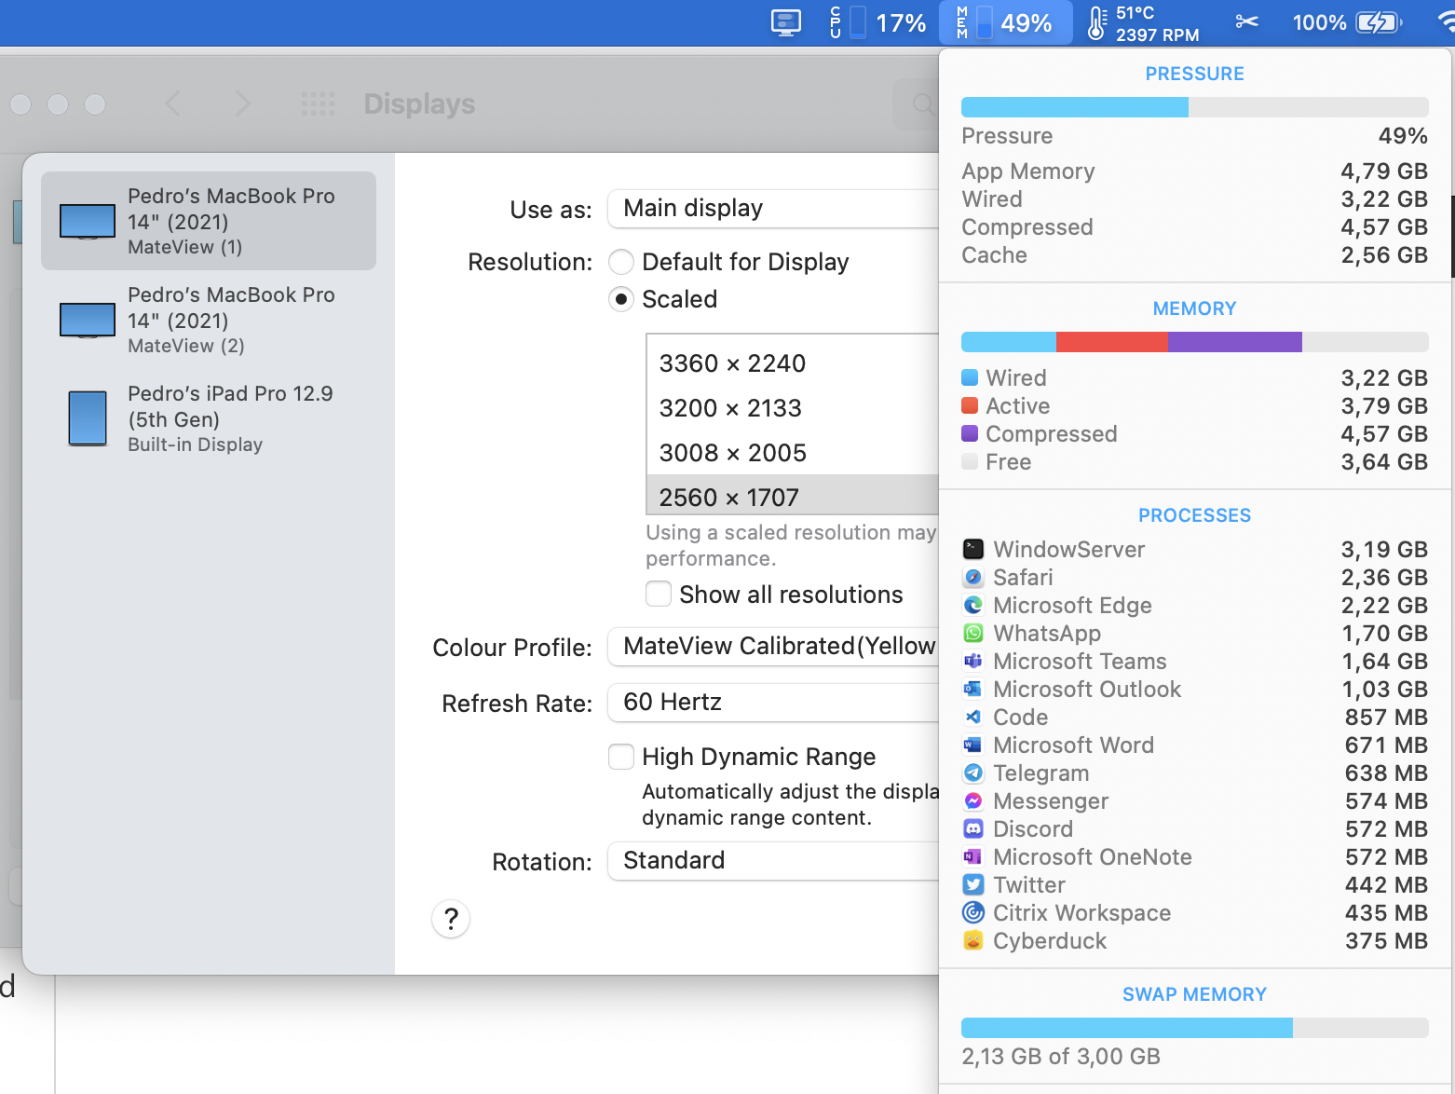Click the Pressure 49% row
This screenshot has height=1094, width=1455.
coord(1194,136)
